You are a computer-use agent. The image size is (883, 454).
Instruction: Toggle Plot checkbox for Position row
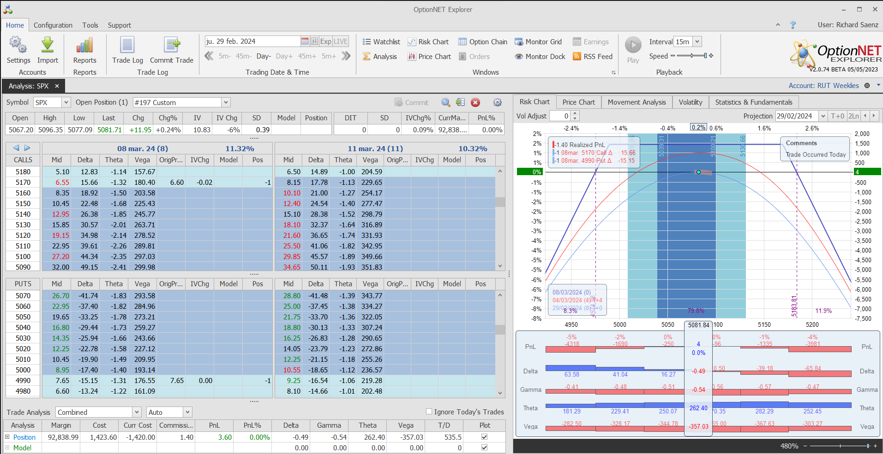pos(484,436)
